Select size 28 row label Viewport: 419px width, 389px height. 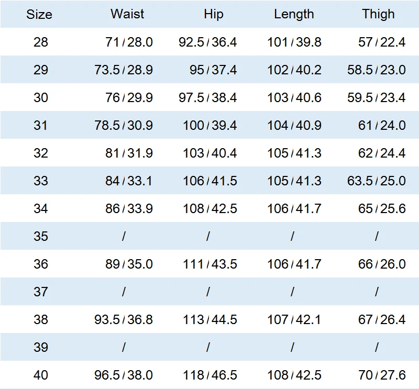41,42
